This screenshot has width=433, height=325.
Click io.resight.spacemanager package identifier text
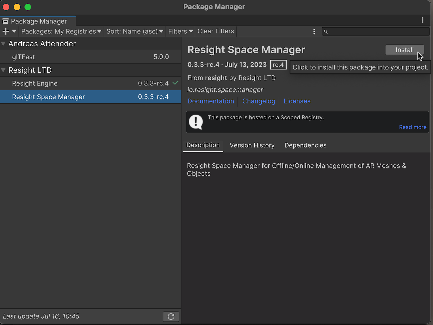pos(225,90)
